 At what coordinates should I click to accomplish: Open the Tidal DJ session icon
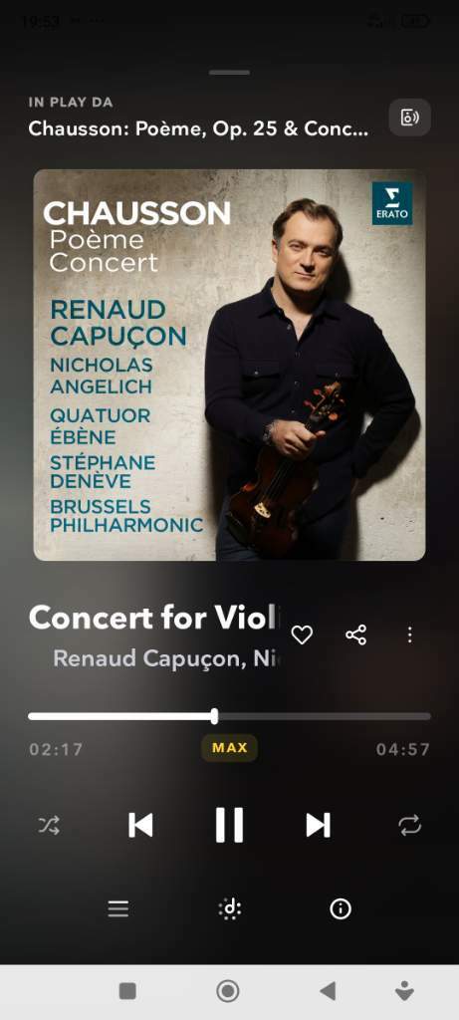tap(229, 908)
